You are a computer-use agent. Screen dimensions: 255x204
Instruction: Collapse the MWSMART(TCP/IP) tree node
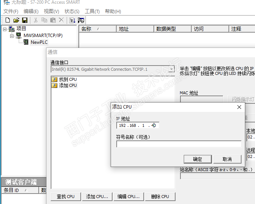[x=12, y=36]
